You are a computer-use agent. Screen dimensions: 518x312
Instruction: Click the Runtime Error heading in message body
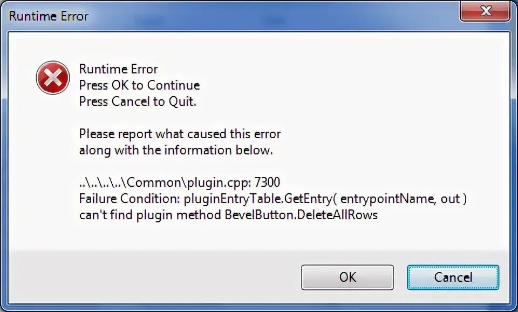[118, 69]
